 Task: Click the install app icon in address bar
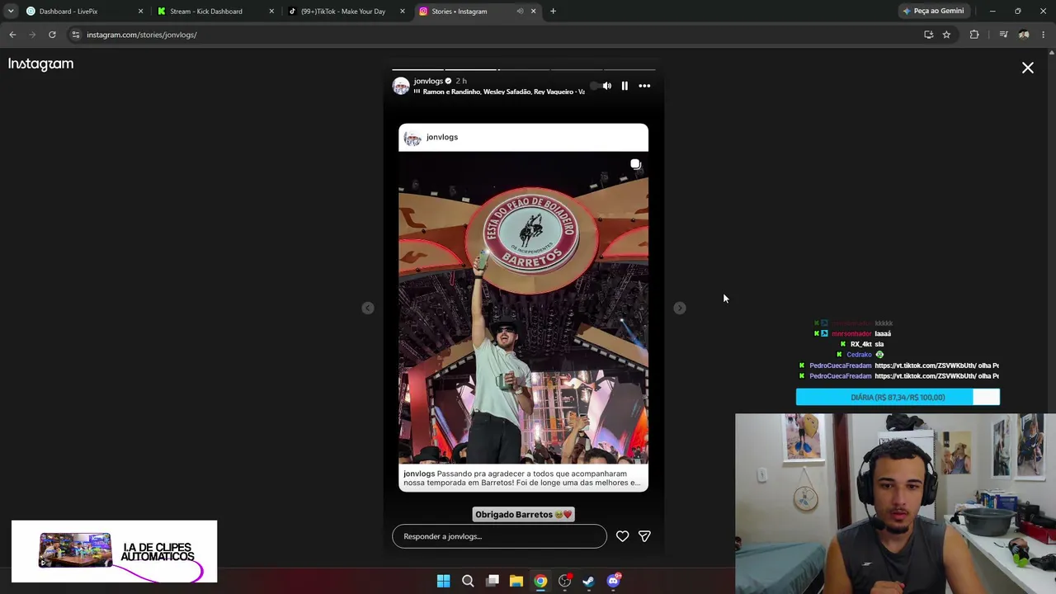pyautogui.click(x=928, y=35)
